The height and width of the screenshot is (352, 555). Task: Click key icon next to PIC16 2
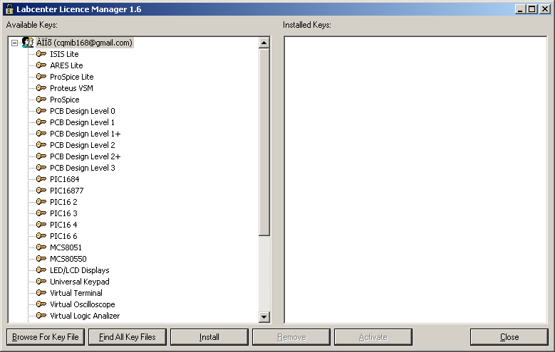coord(41,202)
